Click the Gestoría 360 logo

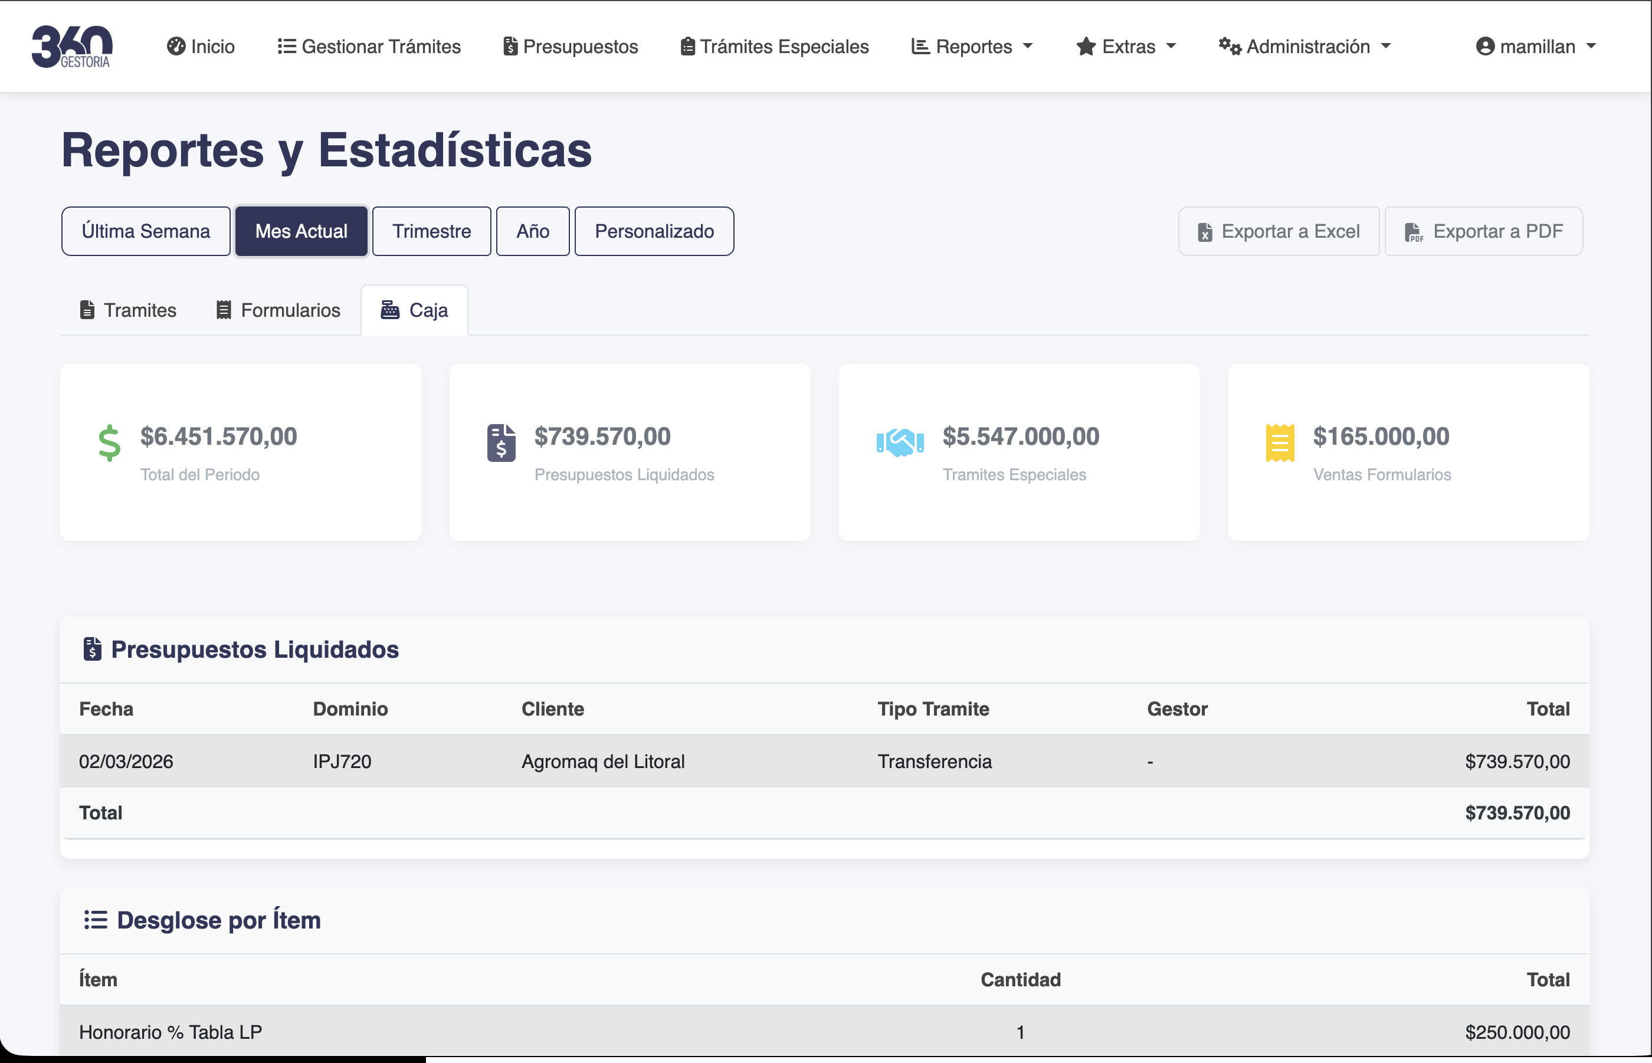[x=72, y=46]
